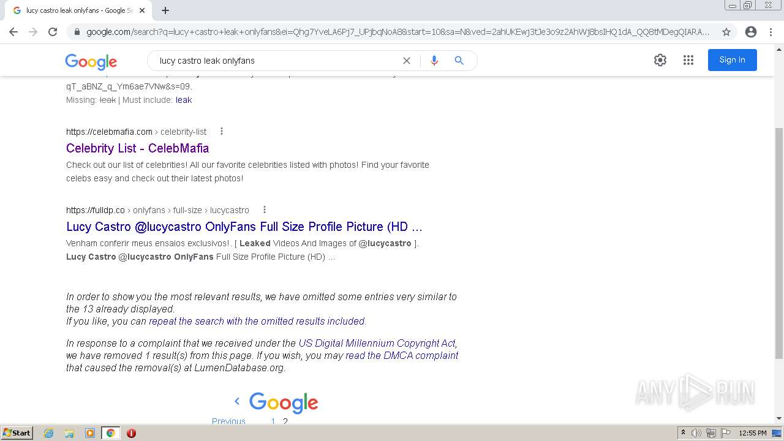Screen dimensions: 784x441
Task: Focus the Google search input field
Action: (x=276, y=61)
